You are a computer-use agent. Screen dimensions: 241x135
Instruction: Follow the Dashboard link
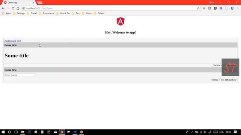pyautogui.click(x=9, y=41)
